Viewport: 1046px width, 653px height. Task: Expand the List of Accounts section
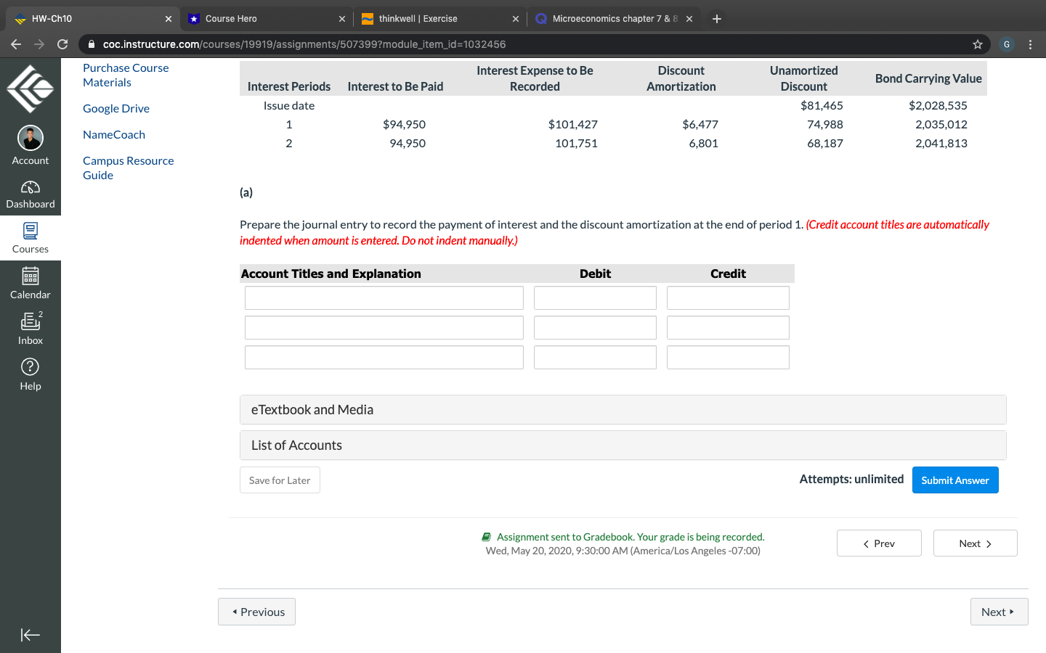coord(623,445)
